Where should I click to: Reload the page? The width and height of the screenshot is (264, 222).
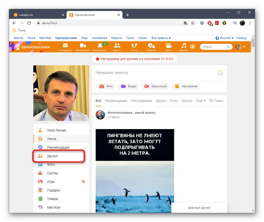(x=29, y=23)
